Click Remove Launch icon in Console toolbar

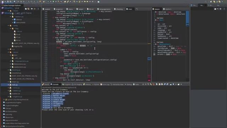(x=146, y=84)
